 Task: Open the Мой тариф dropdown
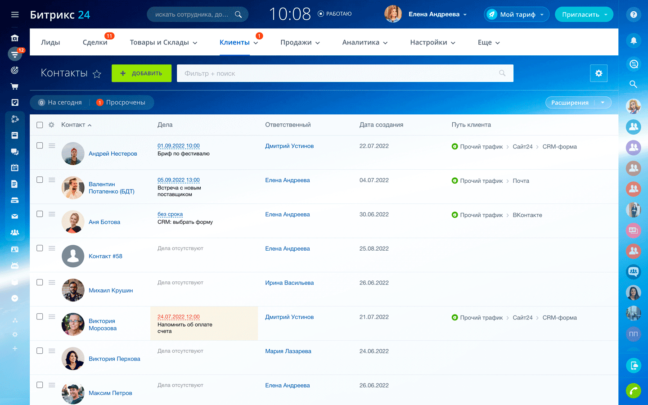click(517, 14)
